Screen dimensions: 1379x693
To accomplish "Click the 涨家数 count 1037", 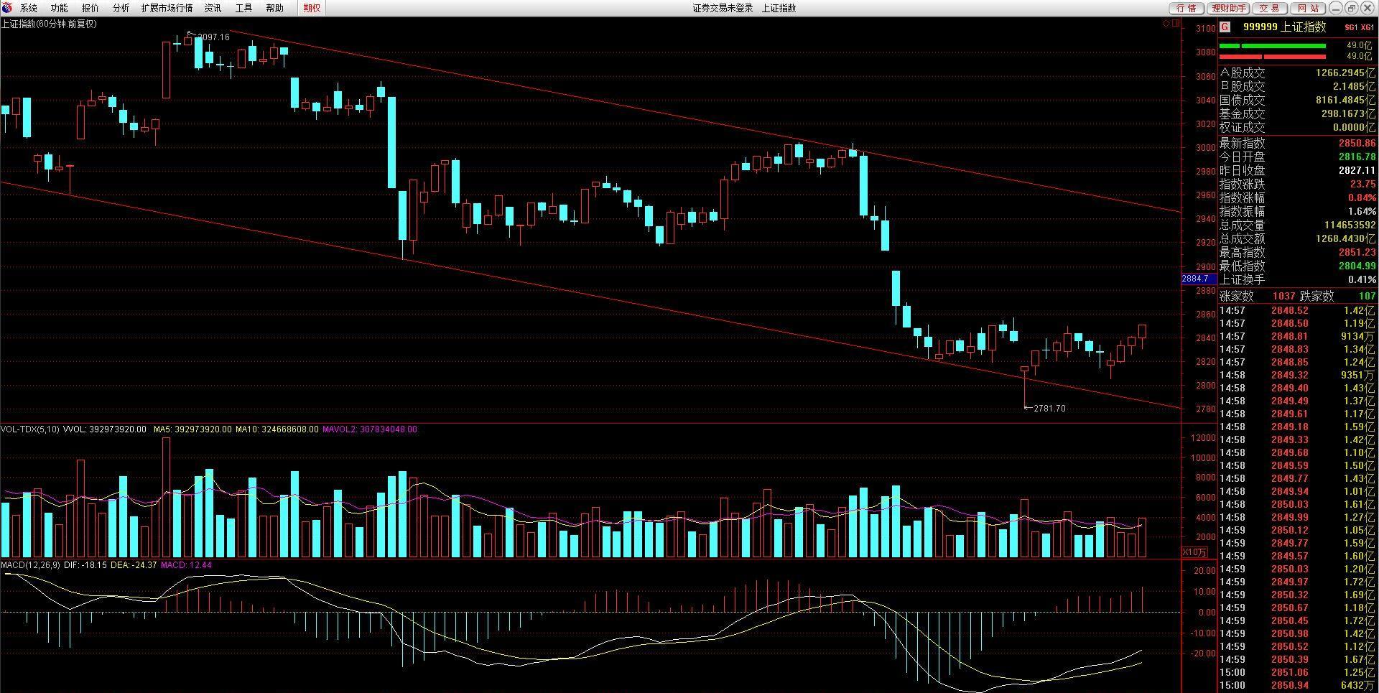I will (x=1284, y=296).
